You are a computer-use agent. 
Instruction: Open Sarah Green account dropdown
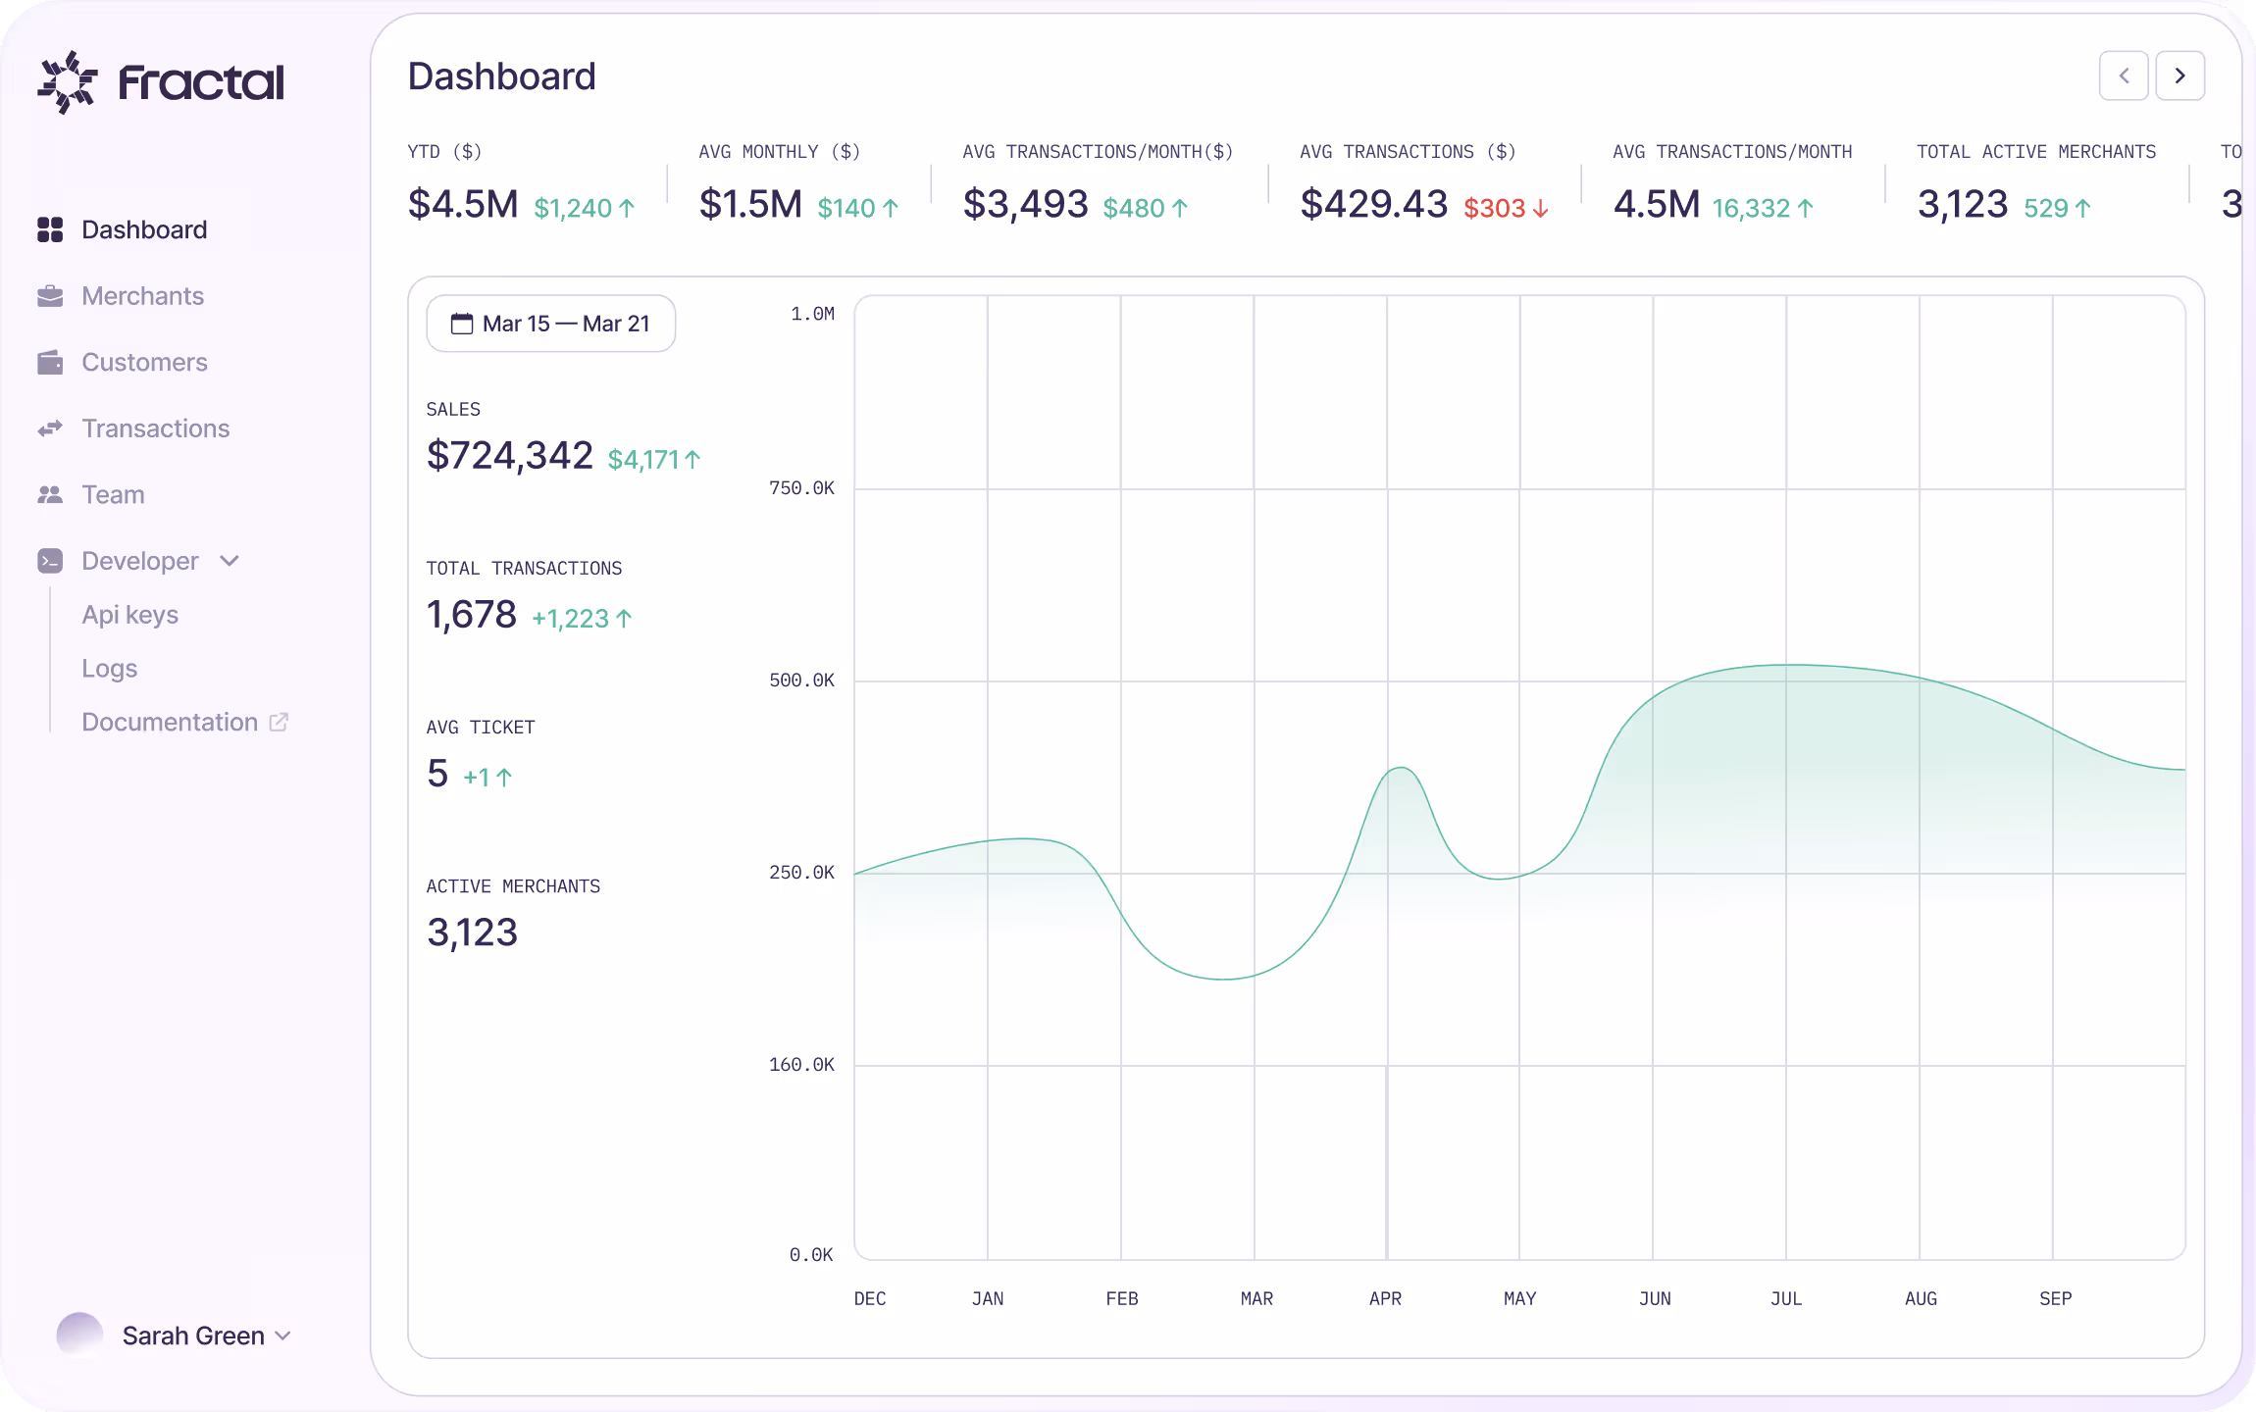283,1336
